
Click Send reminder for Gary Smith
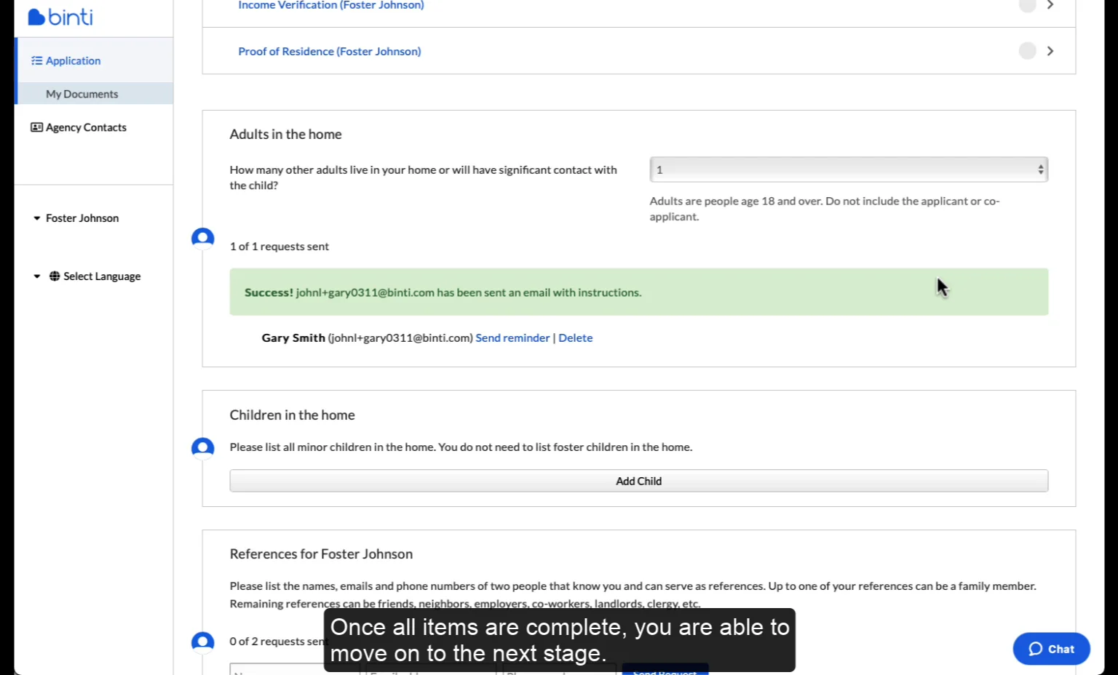click(x=512, y=337)
